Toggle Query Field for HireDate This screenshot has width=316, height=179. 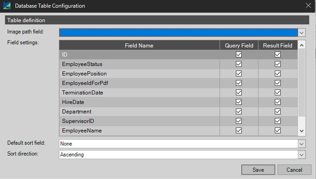(239, 102)
